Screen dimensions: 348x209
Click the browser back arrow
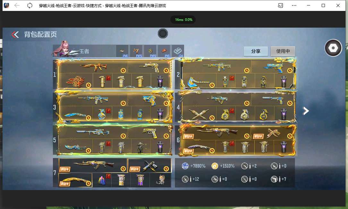pyautogui.click(x=17, y=5)
